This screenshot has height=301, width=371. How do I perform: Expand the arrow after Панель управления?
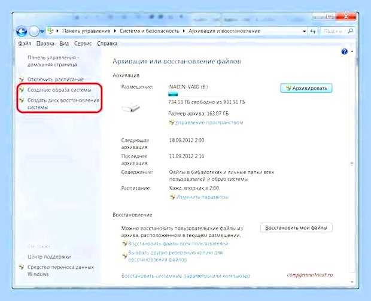coord(115,31)
